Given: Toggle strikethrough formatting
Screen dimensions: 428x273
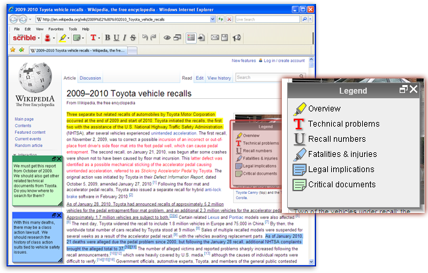Looking at the screenshot, I should tap(133, 38).
